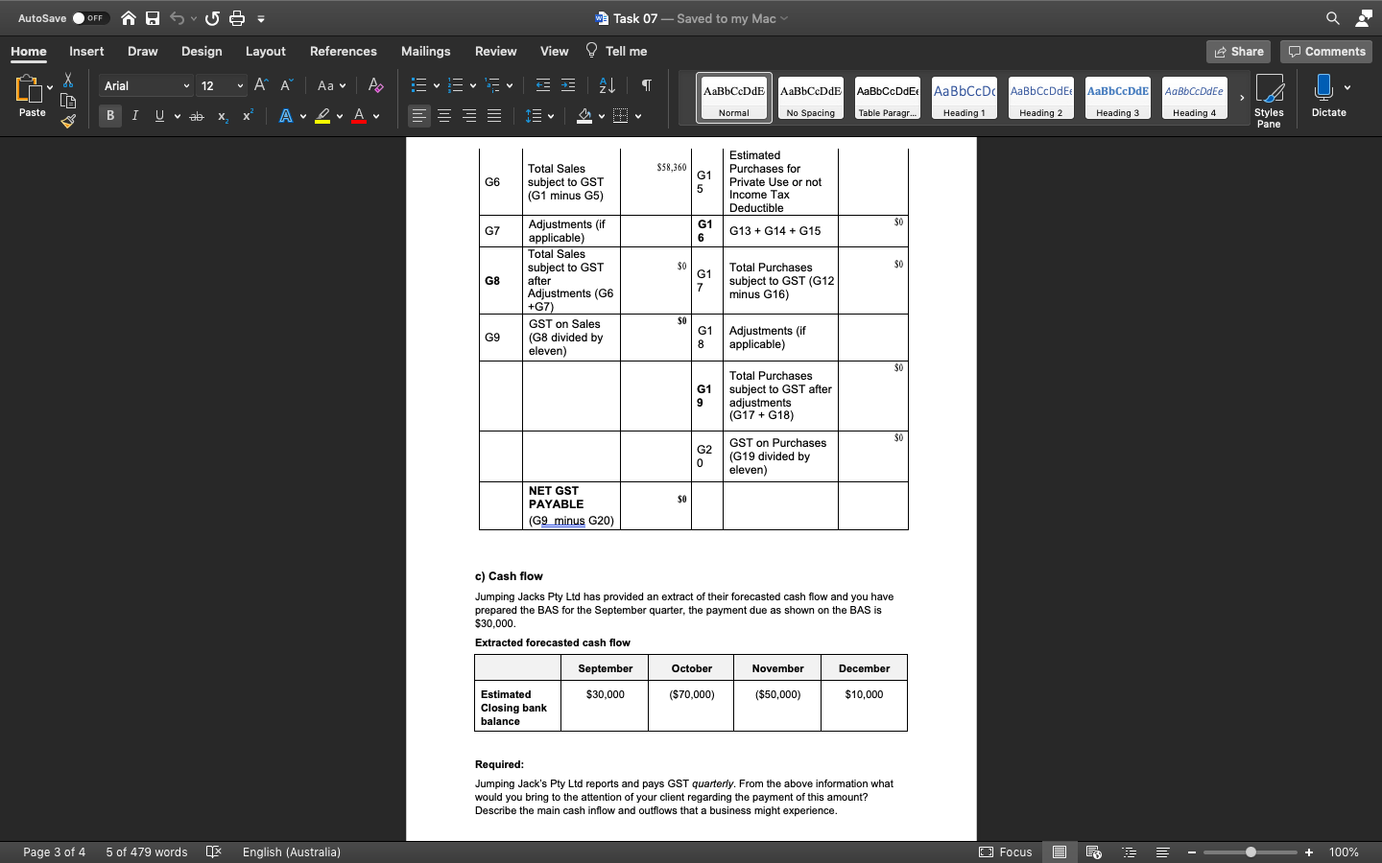Select the superscript icon
Viewport: 1382px width, 863px height.
coord(247,116)
